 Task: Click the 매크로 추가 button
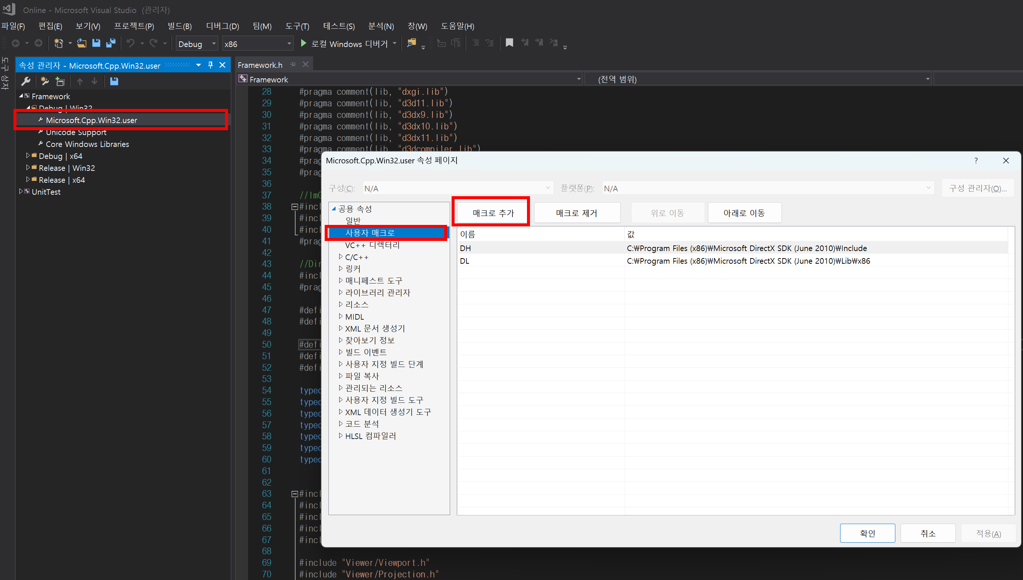coord(493,213)
